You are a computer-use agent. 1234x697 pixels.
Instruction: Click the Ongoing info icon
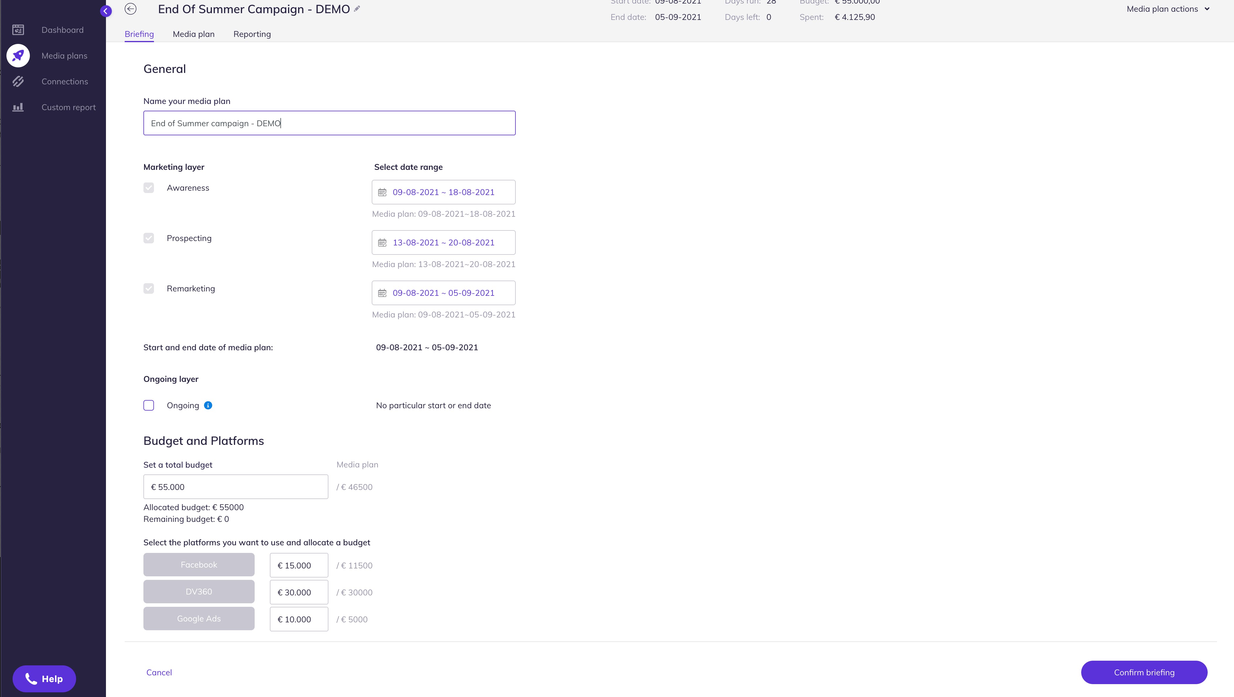tap(208, 406)
